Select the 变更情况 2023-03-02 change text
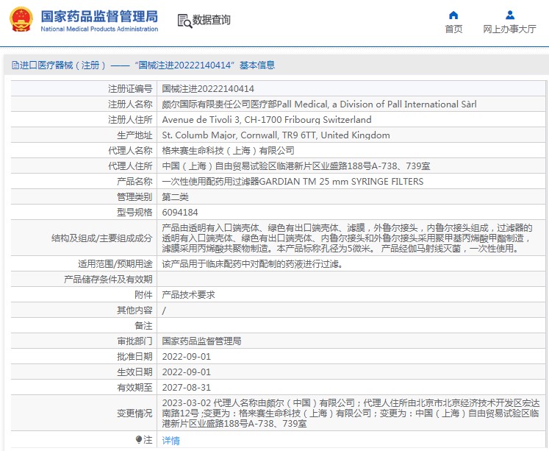 [x=351, y=413]
